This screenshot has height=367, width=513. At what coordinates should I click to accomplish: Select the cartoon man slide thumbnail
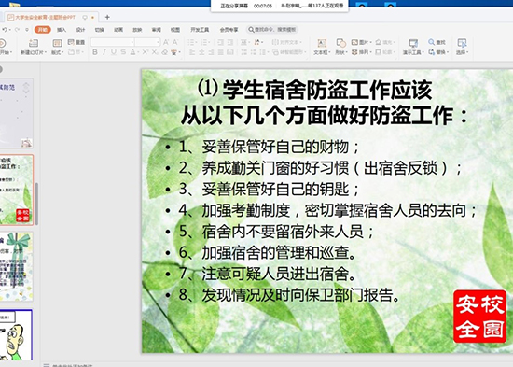tap(17, 334)
